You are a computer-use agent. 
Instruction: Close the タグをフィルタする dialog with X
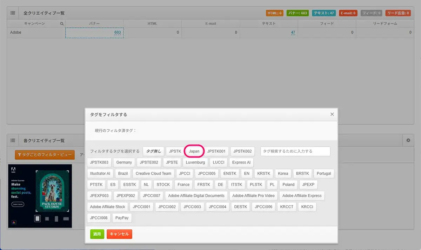click(332, 114)
